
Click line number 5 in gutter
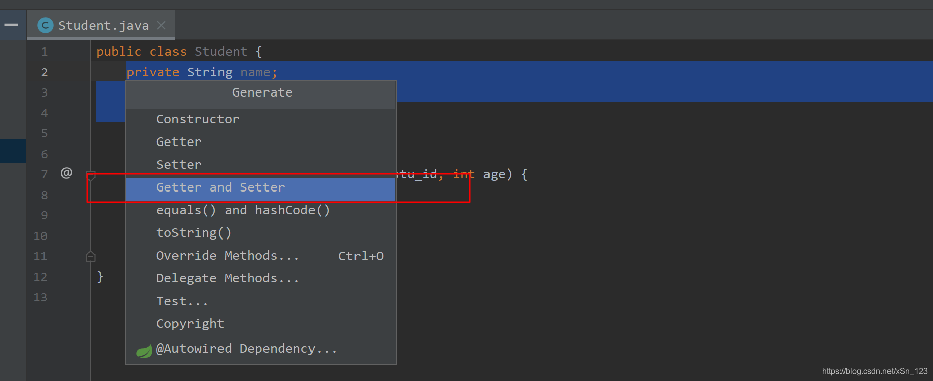click(45, 133)
